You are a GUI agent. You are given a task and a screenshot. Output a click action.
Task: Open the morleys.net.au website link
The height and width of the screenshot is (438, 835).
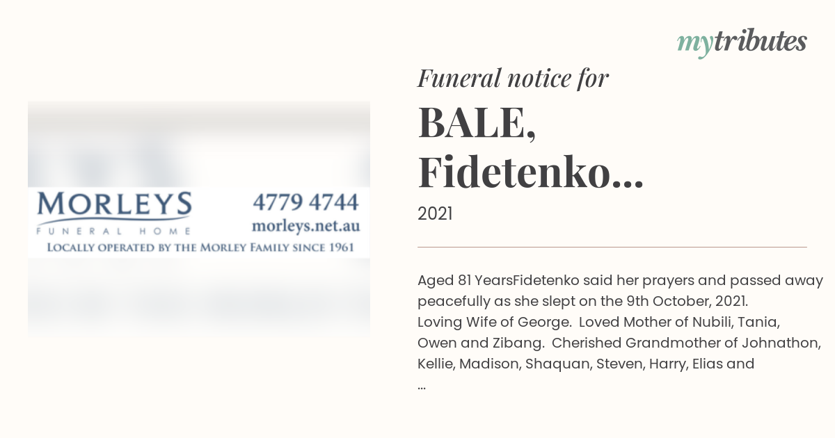[x=305, y=226]
